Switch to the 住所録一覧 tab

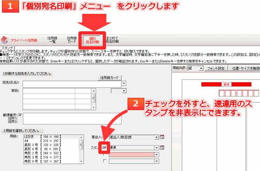pos(52,40)
